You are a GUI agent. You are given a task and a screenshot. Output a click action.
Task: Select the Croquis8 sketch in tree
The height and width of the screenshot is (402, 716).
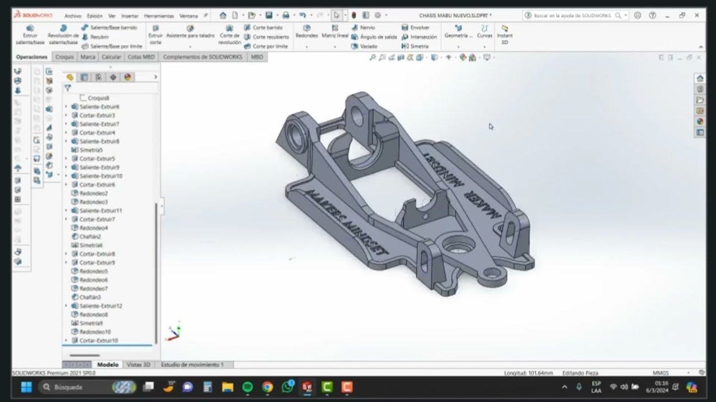pyautogui.click(x=95, y=98)
